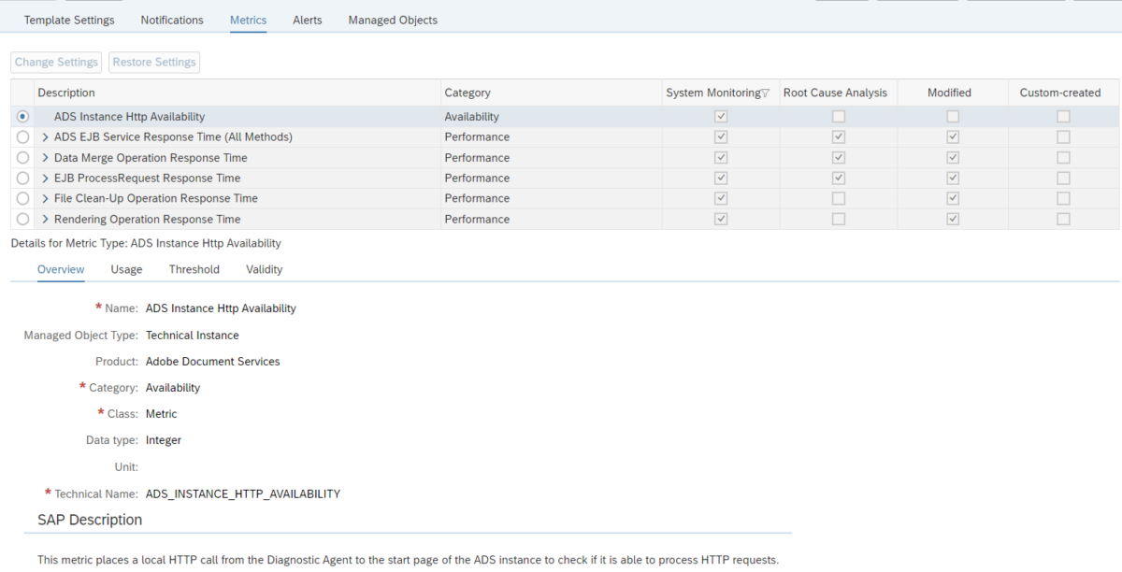Switch to the Alerts tab

pyautogui.click(x=308, y=19)
